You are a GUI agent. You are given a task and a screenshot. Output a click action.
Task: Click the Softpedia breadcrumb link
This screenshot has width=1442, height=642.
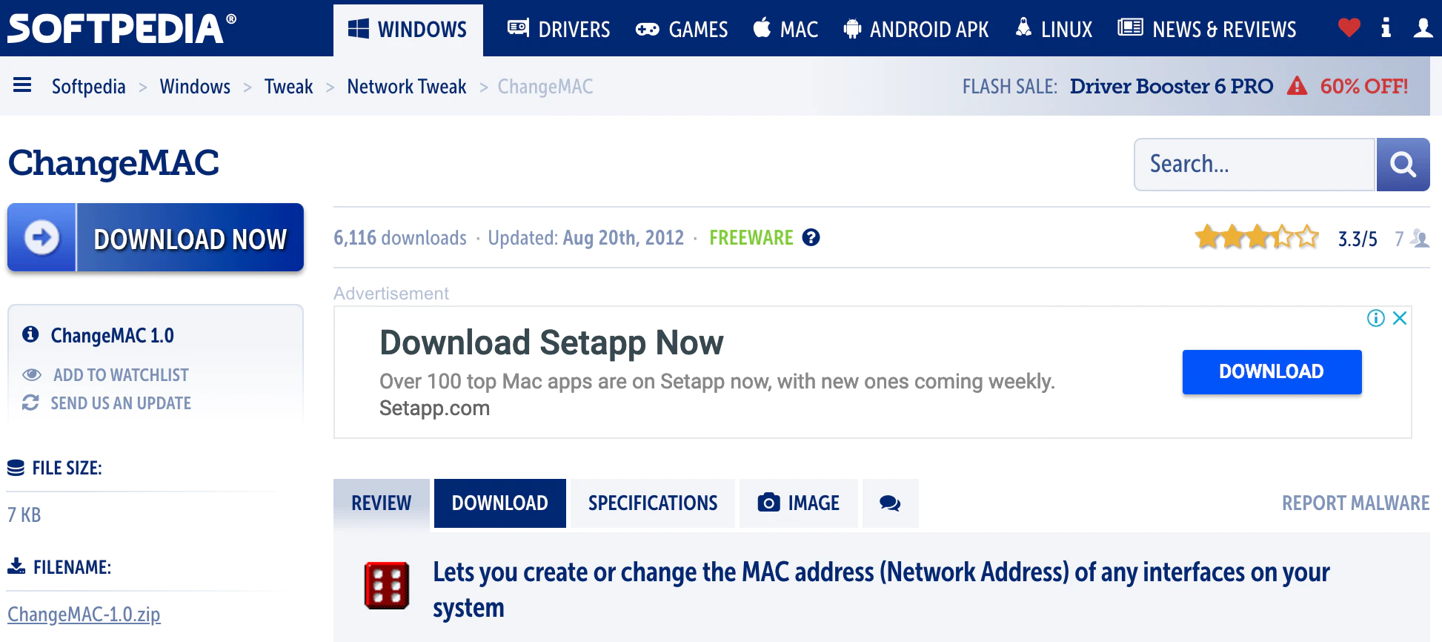click(89, 87)
